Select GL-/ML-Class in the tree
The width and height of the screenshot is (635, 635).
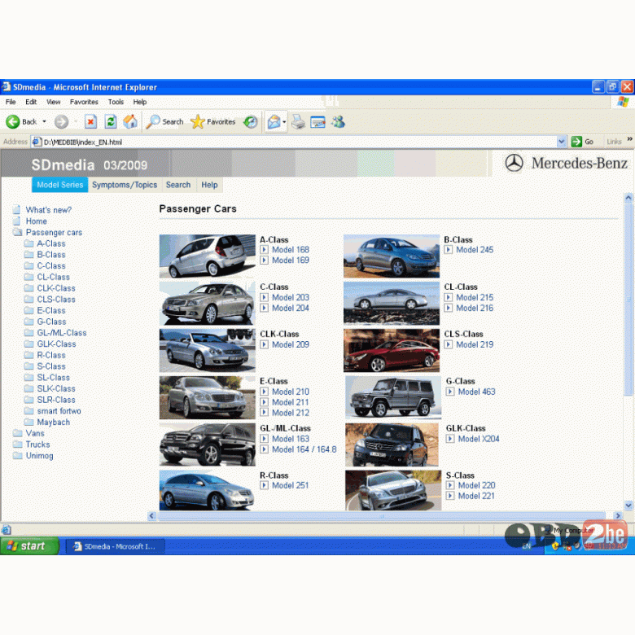point(62,332)
